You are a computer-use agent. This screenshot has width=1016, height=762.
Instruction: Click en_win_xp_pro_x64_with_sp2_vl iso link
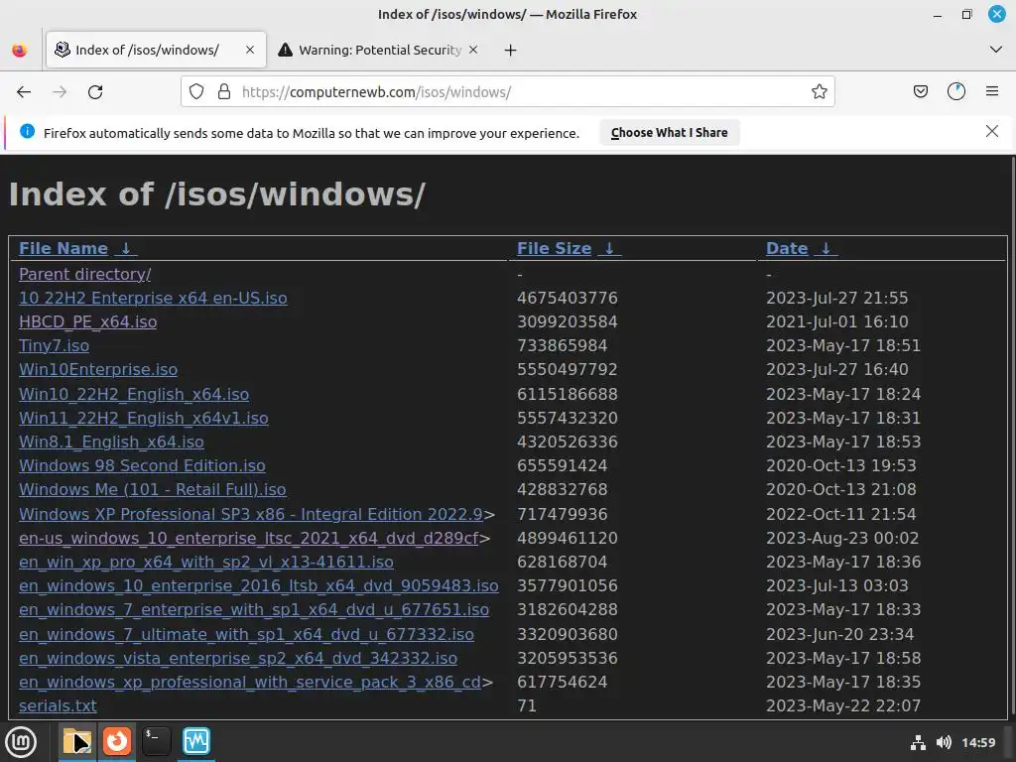click(x=206, y=562)
